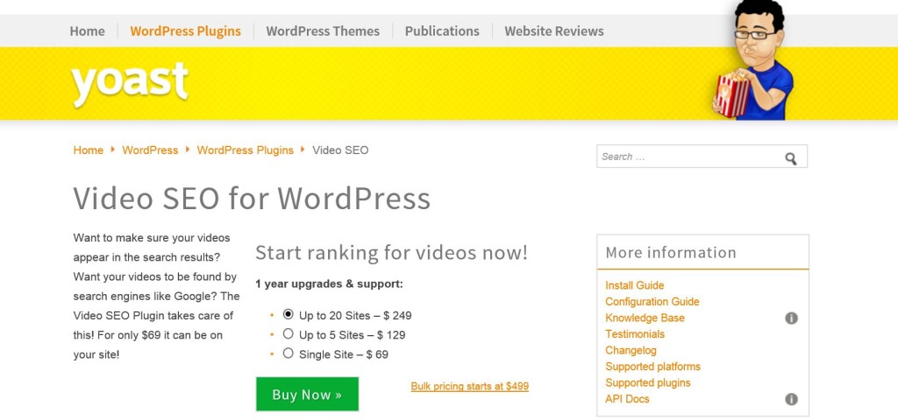The height and width of the screenshot is (420, 898).
Task: Go to WordPress Themes in the menu
Action: pyautogui.click(x=323, y=31)
